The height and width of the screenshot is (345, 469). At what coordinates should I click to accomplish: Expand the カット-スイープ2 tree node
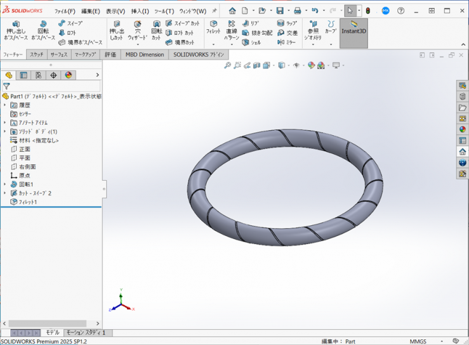pos(5,193)
